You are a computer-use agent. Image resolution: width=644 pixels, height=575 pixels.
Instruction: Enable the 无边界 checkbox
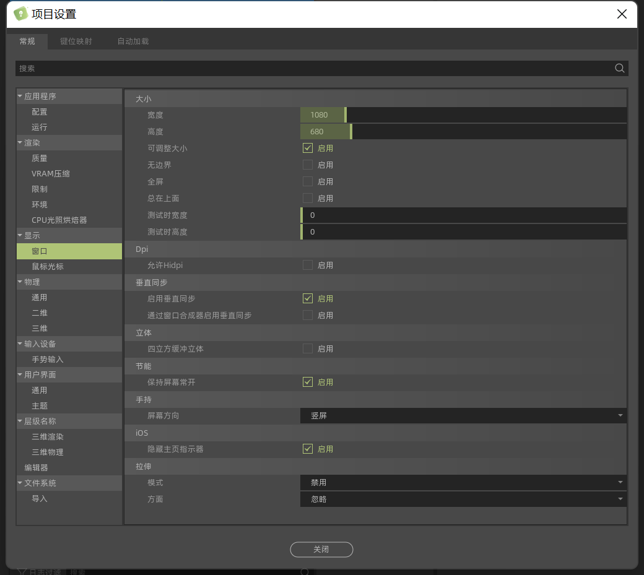click(x=308, y=165)
